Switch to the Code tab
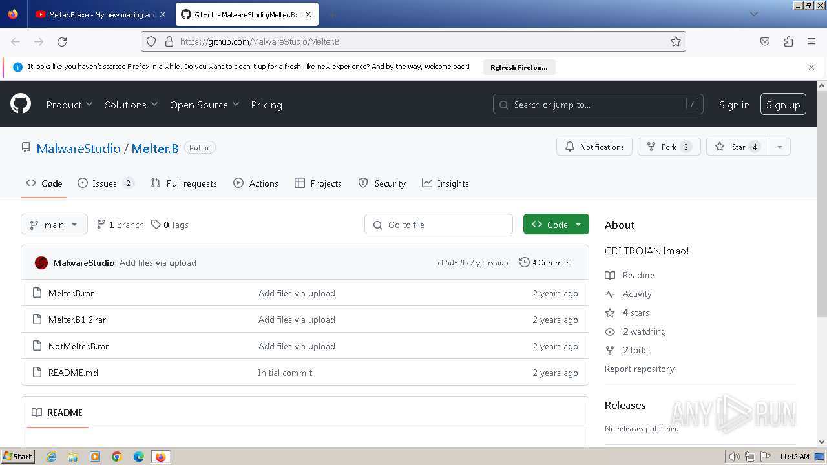This screenshot has width=827, height=465. [44, 183]
